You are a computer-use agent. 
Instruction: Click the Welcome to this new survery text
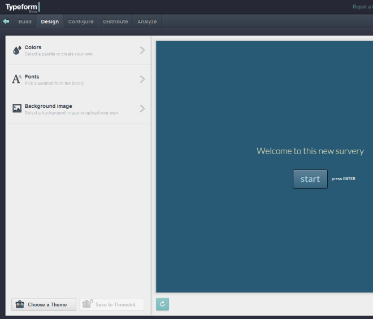pos(310,151)
